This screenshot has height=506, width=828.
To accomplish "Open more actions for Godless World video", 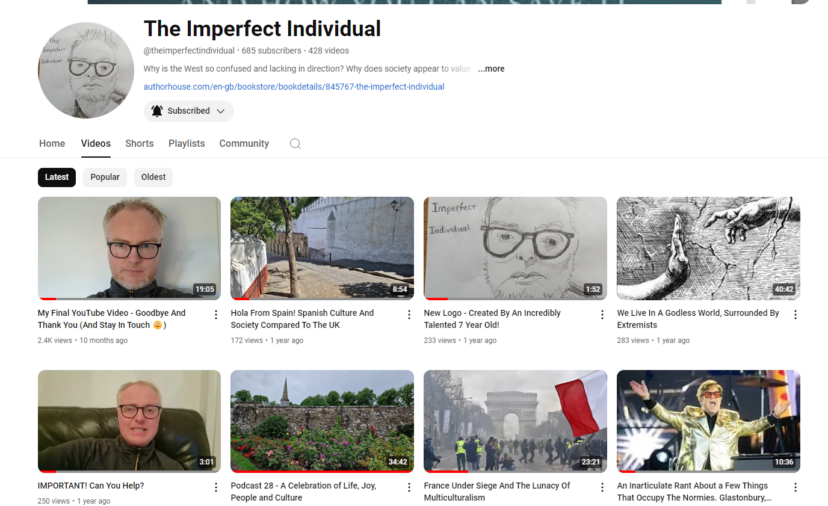I will [x=796, y=315].
